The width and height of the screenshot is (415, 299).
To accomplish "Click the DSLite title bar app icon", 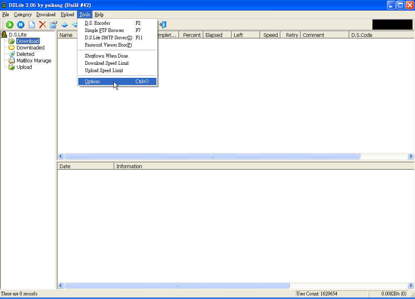I will 4,5.
